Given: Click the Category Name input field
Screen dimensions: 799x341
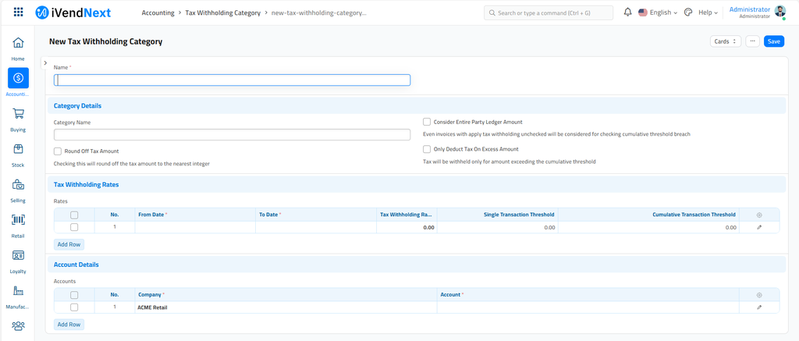Looking at the screenshot, I should tap(232, 135).
